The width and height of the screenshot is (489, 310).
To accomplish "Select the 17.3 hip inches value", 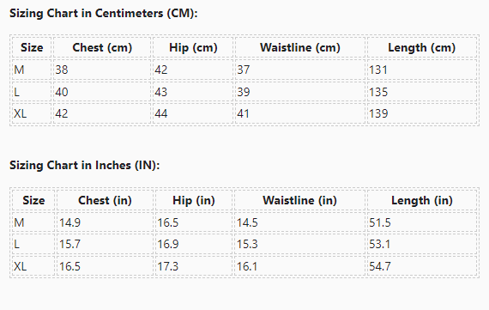I will [168, 266].
